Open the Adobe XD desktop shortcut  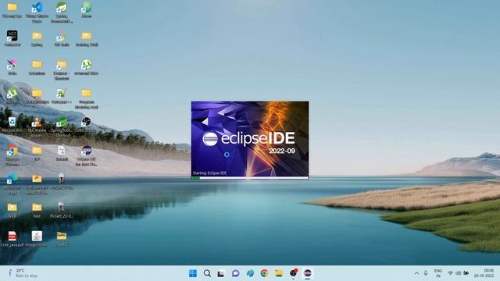[x=12, y=39]
